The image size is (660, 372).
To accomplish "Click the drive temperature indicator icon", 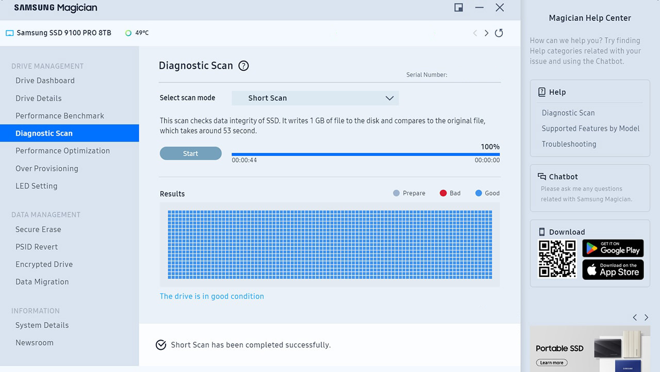I will (128, 33).
